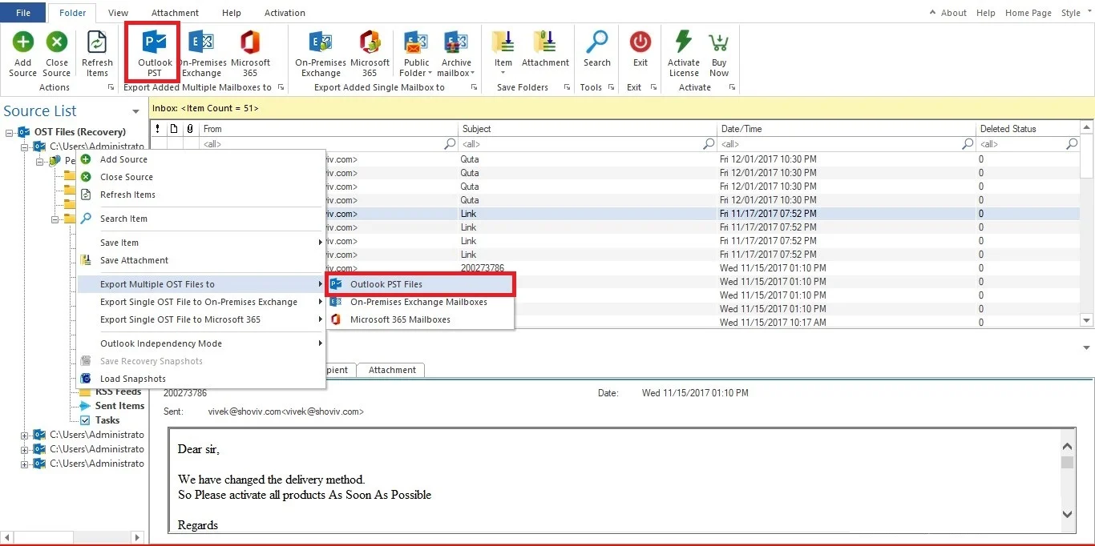Select On-Premises Exchange single mailbox export
Screen dimensions: 1095x546
[x=321, y=54]
